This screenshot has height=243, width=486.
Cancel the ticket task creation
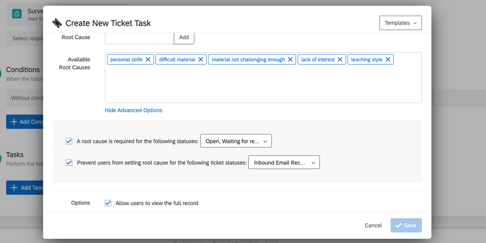(373, 225)
